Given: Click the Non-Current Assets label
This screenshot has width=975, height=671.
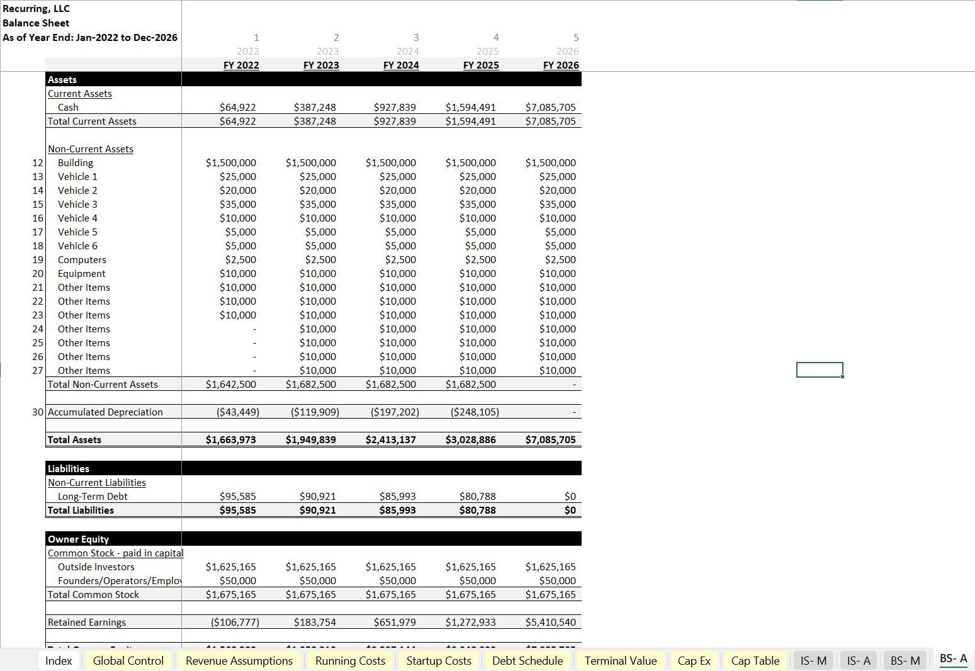Looking at the screenshot, I should click(91, 149).
